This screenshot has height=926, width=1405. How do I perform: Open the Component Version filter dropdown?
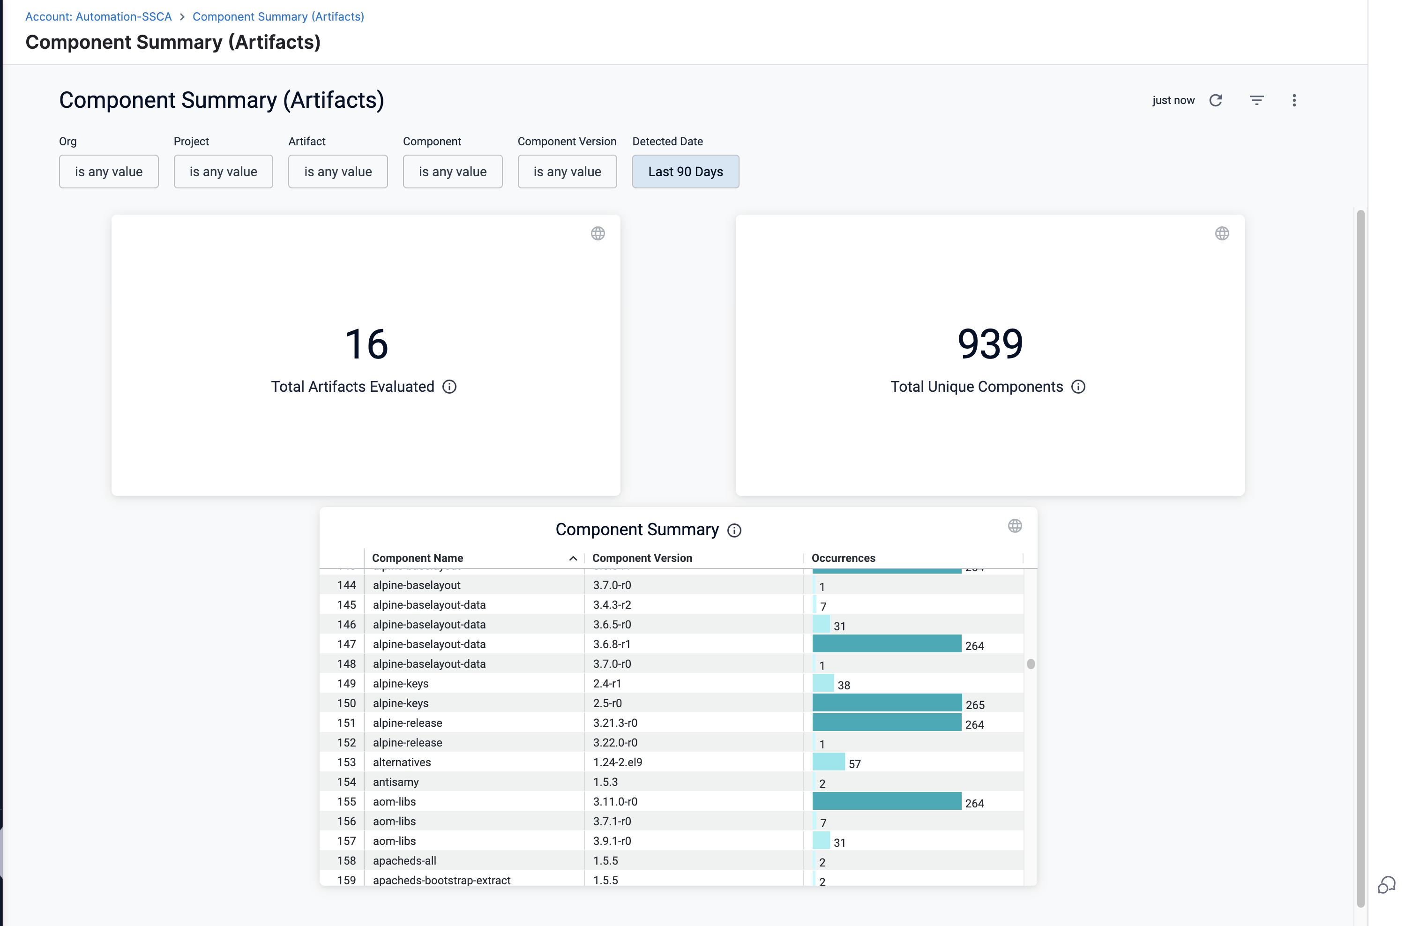pyautogui.click(x=567, y=172)
